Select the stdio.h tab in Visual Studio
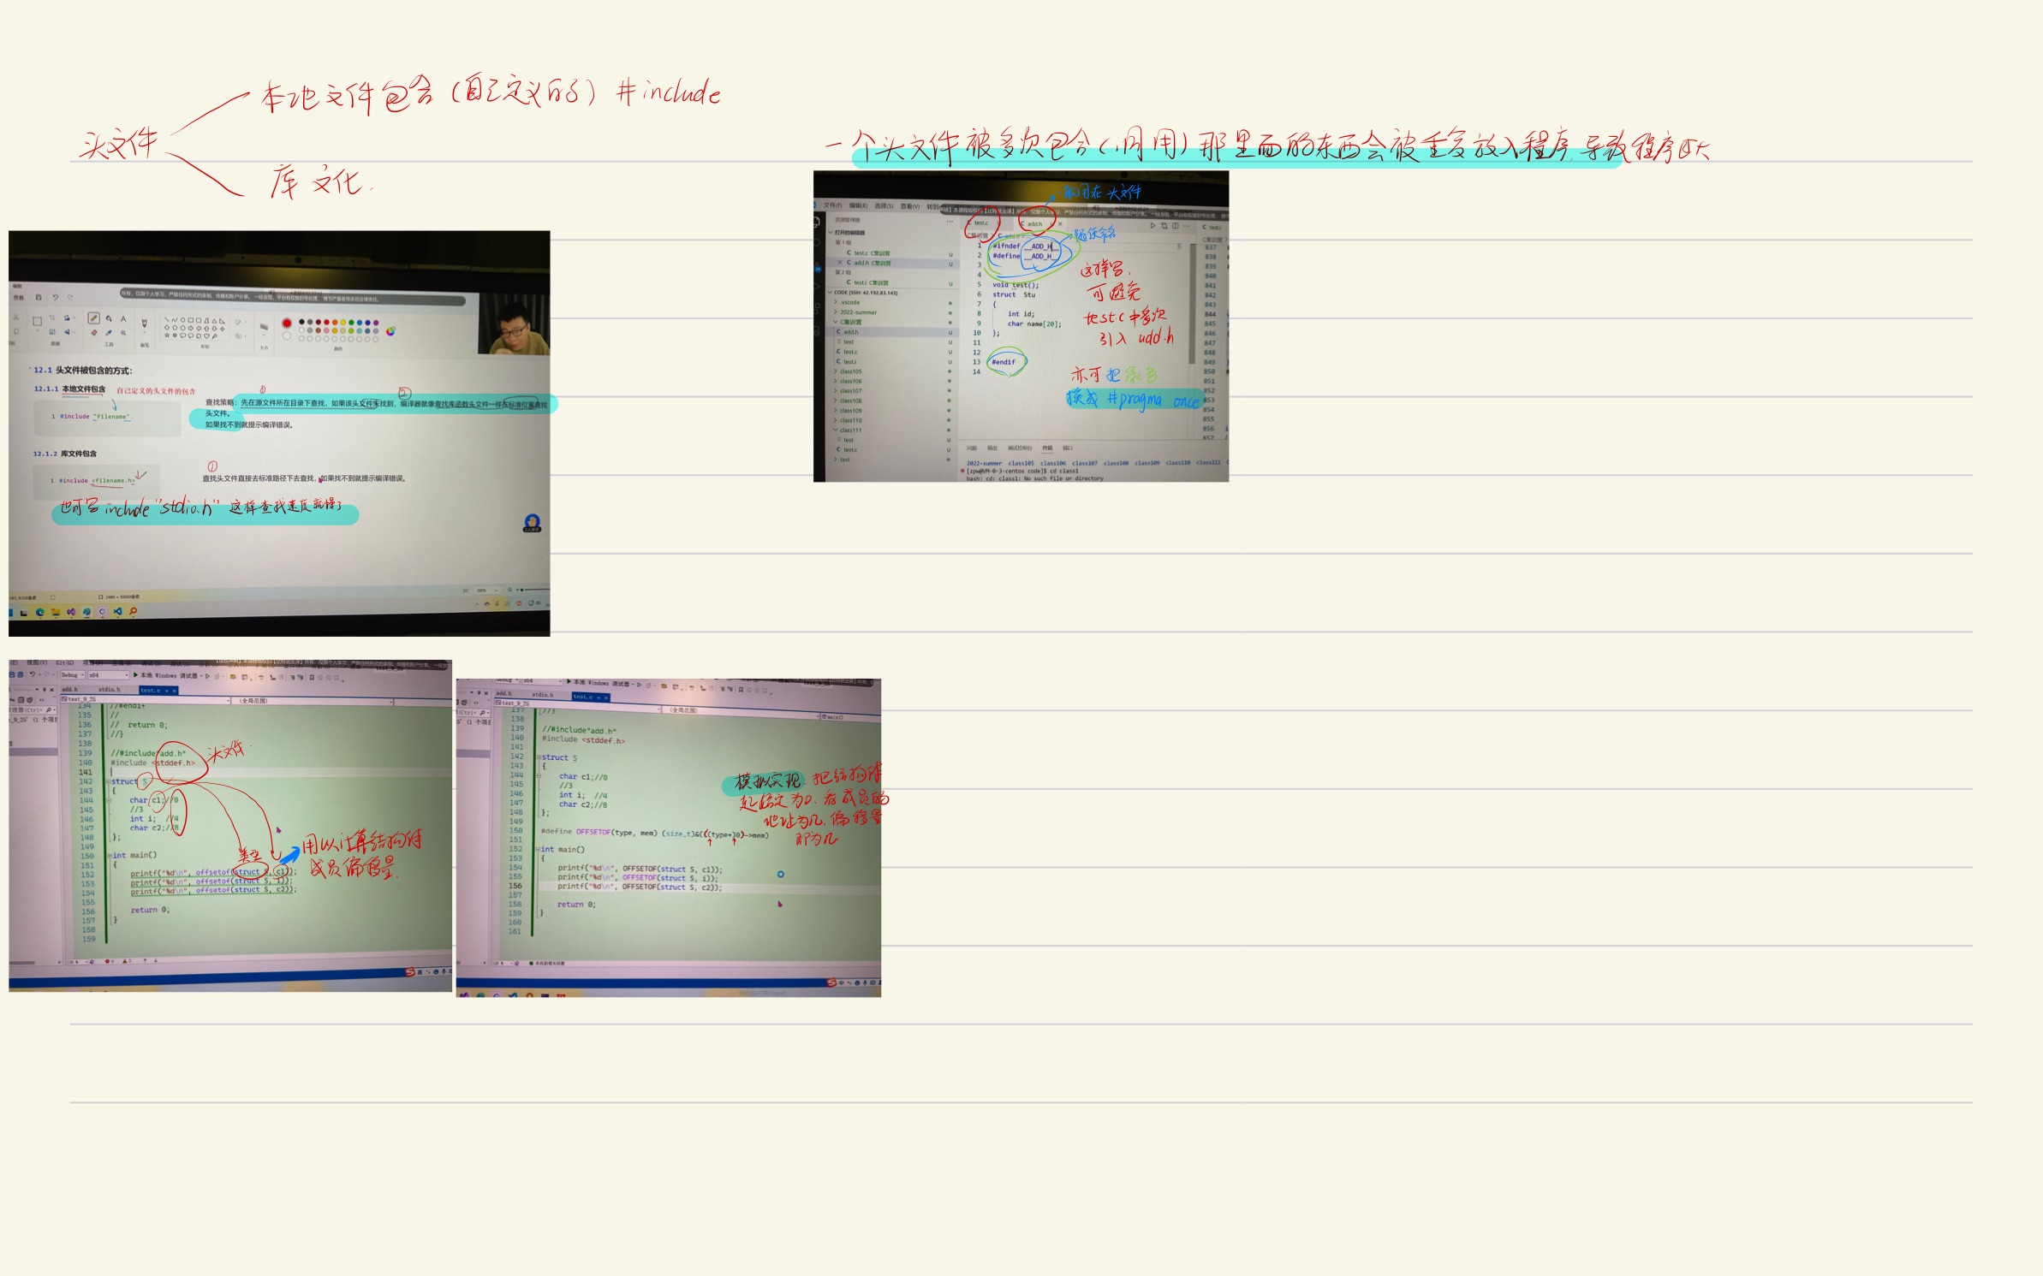The image size is (2043, 1276). pyautogui.click(x=109, y=689)
